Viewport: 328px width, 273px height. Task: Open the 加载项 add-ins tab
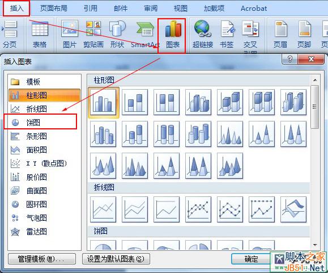click(214, 9)
